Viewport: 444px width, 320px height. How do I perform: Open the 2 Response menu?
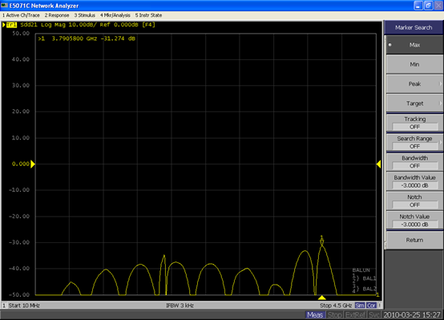tap(57, 15)
